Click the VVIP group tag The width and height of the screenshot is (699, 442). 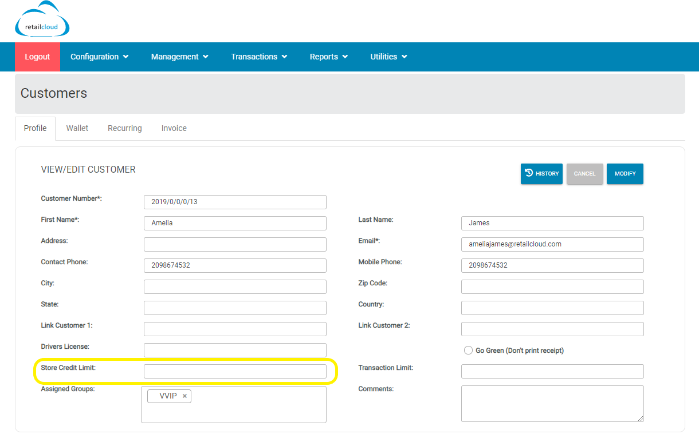pyautogui.click(x=168, y=396)
